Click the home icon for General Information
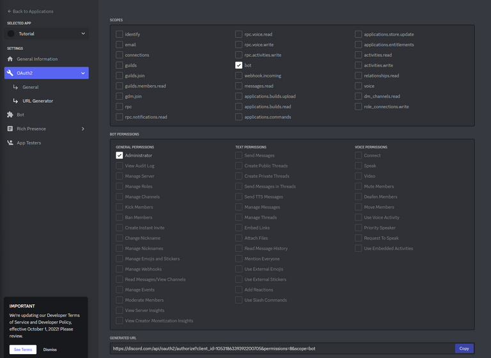The image size is (491, 358). pyautogui.click(x=10, y=59)
